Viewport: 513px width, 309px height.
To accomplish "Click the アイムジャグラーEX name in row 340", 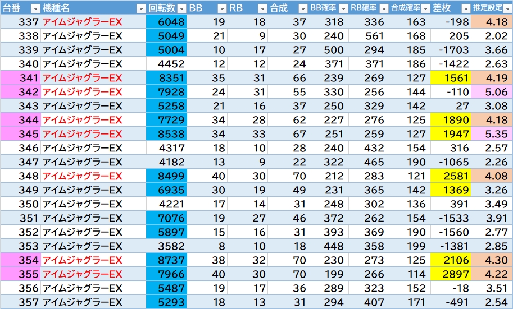I will [x=83, y=64].
